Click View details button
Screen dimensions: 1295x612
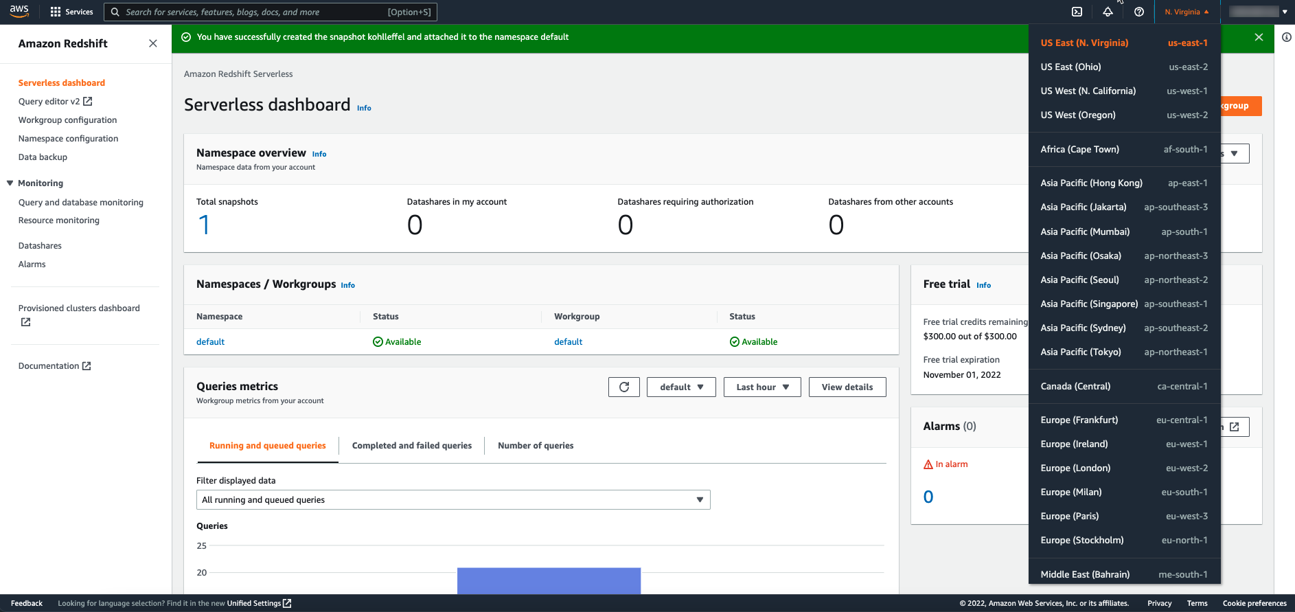pyautogui.click(x=847, y=387)
